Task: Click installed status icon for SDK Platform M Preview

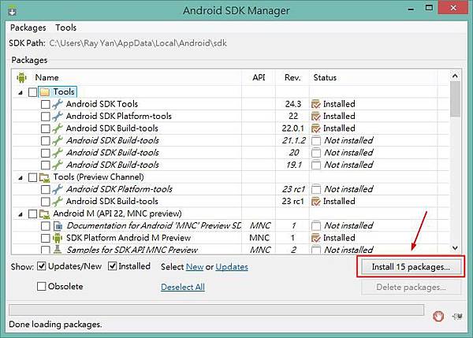Action: pyautogui.click(x=316, y=238)
